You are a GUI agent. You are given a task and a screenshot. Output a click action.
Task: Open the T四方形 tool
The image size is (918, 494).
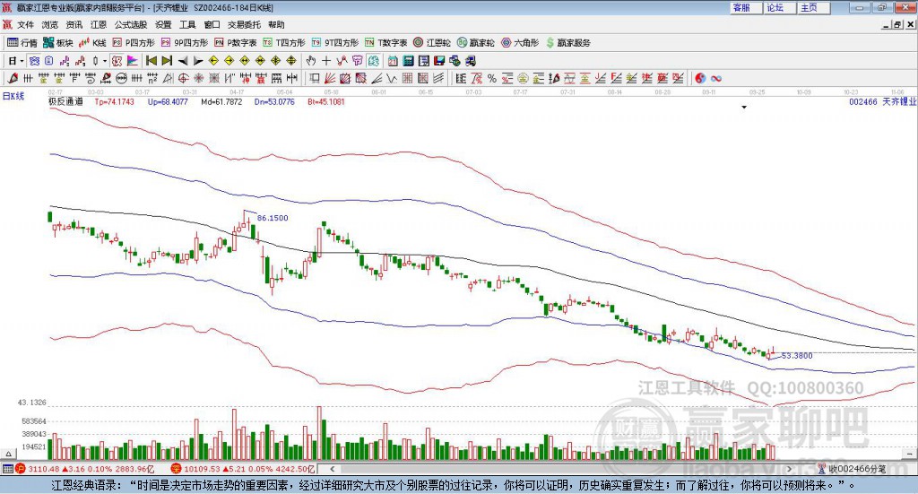(x=284, y=43)
